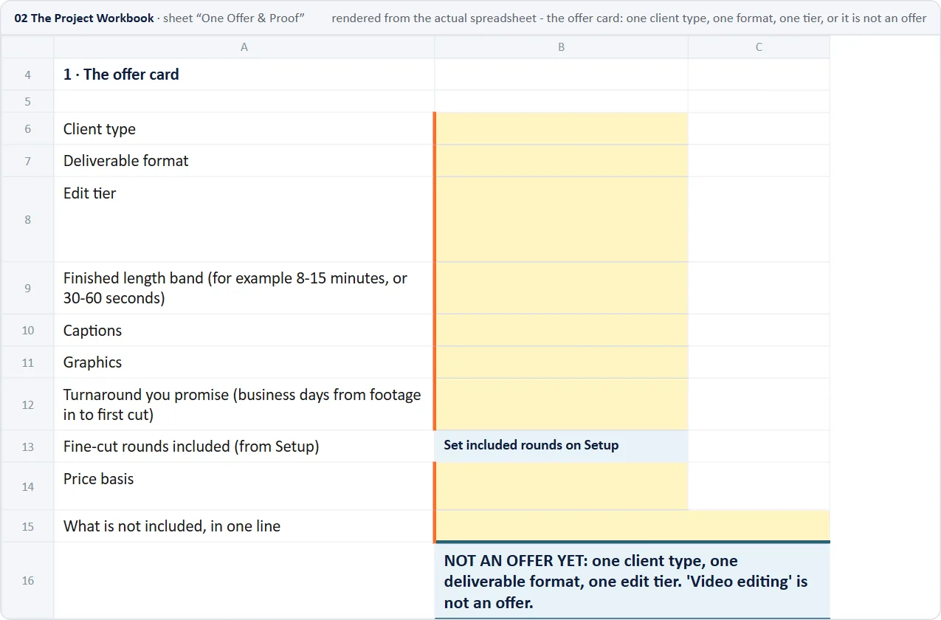The height and width of the screenshot is (620, 941).
Task: Select the row 16 header
Action: coord(28,581)
